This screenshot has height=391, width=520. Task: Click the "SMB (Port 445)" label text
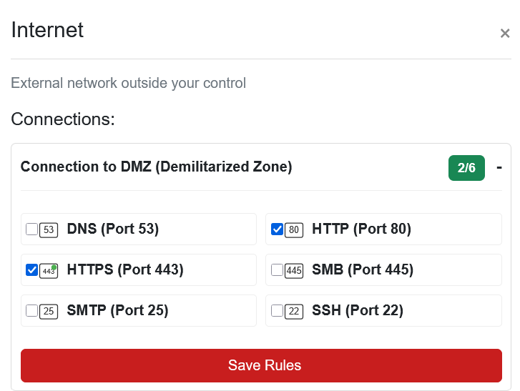pos(363,270)
